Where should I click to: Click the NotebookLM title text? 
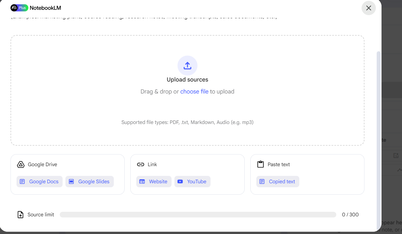click(46, 8)
